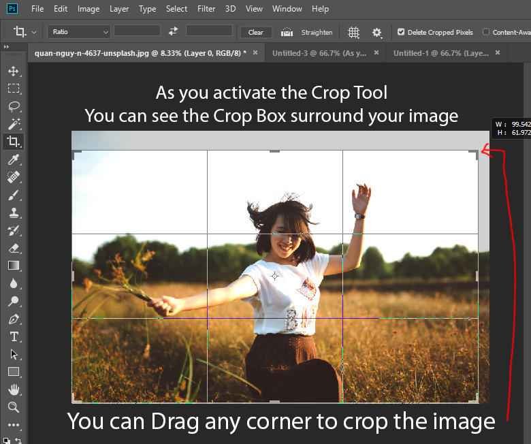Screen dimensions: 531x444
Task: Select the Eyedropper tool
Action: tap(14, 159)
